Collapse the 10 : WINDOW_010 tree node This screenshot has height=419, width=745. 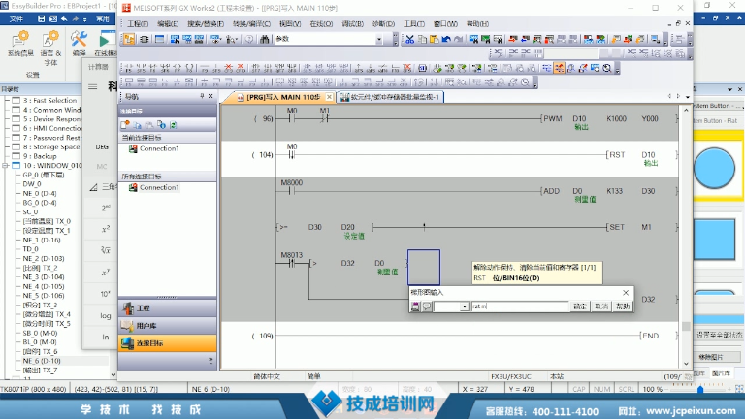(5, 166)
